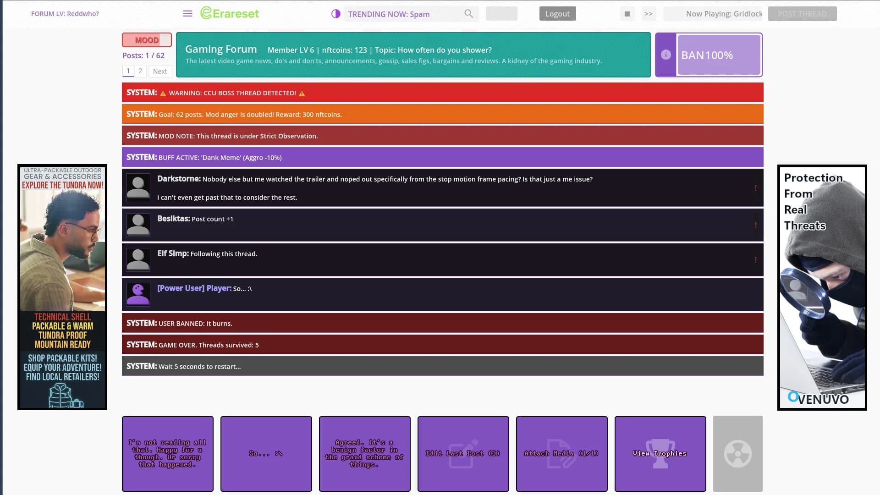Choose the "So... :\" reply card
880x495 pixels.
click(266, 454)
